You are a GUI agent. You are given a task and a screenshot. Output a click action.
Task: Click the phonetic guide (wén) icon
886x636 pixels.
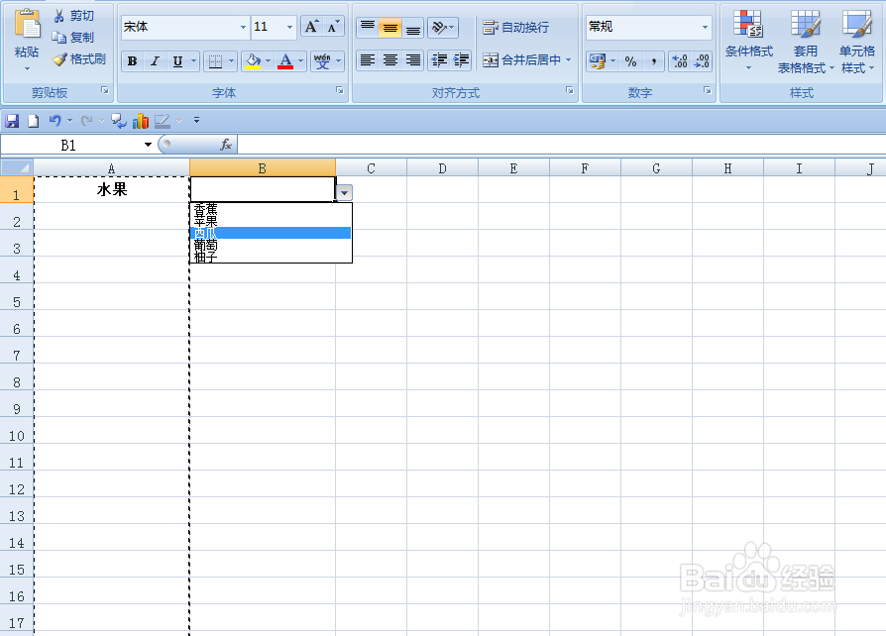tap(322, 61)
